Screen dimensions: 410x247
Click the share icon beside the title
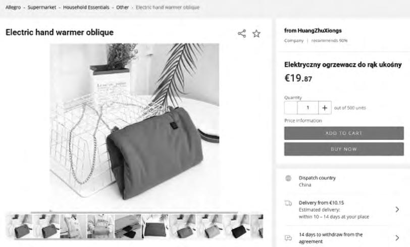coord(242,33)
